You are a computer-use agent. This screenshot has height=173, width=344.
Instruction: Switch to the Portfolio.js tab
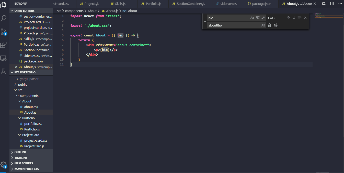tap(153, 4)
